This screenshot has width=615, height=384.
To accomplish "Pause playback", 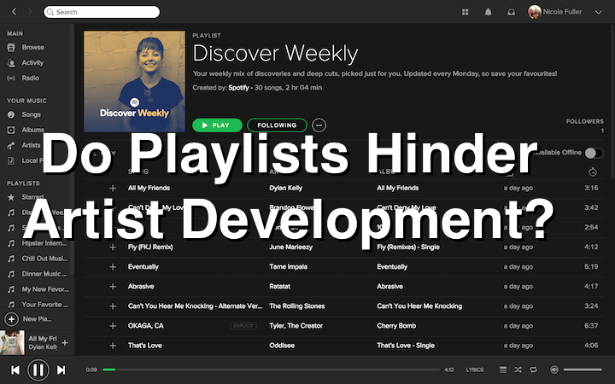I will [38, 369].
